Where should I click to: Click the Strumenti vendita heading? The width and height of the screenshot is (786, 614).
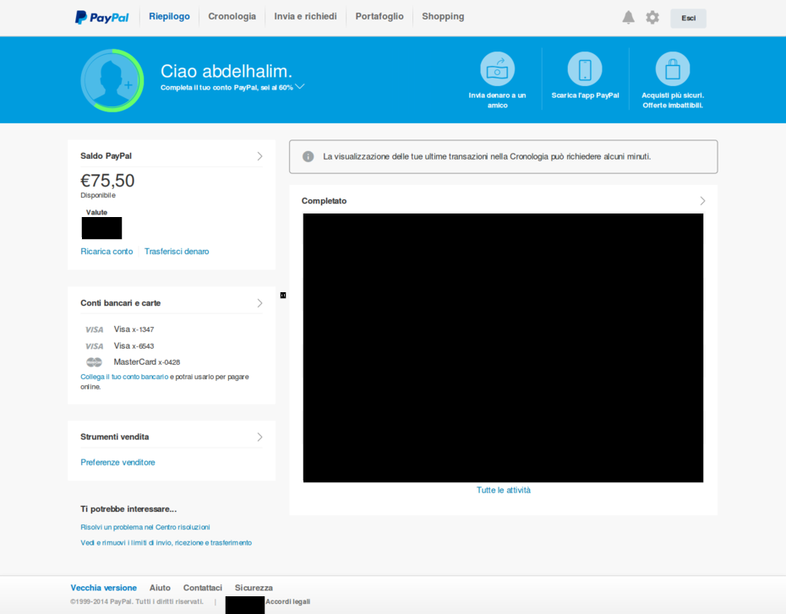(114, 437)
